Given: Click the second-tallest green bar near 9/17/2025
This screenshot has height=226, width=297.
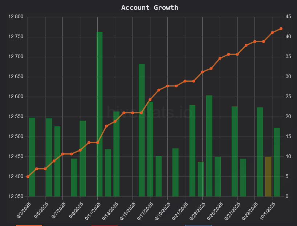Looking at the screenshot, I should point(142,131).
